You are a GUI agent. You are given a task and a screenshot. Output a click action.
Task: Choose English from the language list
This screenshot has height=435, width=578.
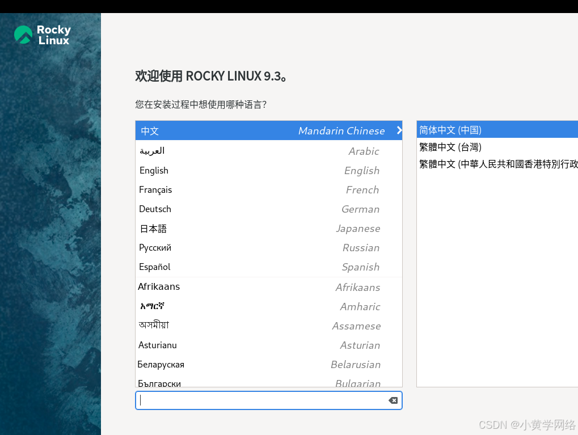[269, 170]
